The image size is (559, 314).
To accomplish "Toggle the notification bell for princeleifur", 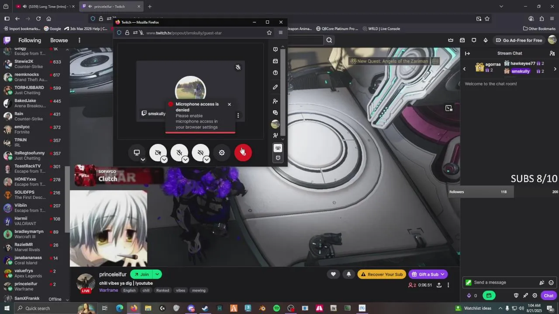I will [x=349, y=274].
